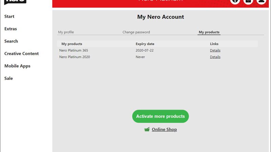Switch to the My profile tab
Viewport: 271px width, 152px height.
(66, 32)
